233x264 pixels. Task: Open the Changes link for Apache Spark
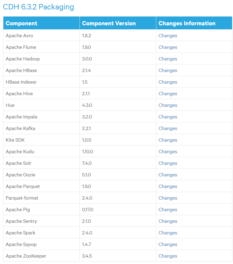click(x=168, y=233)
